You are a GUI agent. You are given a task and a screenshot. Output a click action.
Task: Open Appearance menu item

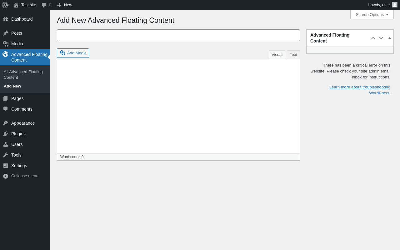click(25, 123)
